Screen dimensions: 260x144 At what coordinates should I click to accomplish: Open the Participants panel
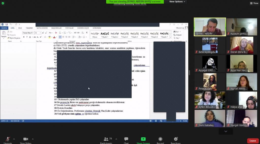click(x=106, y=139)
